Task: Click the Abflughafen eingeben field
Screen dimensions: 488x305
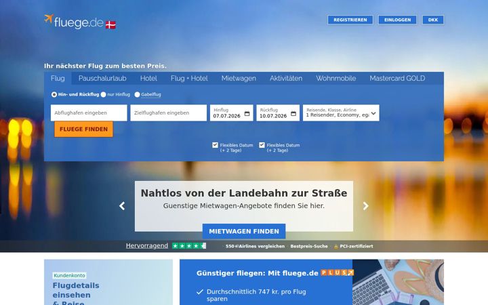Action: (x=89, y=113)
